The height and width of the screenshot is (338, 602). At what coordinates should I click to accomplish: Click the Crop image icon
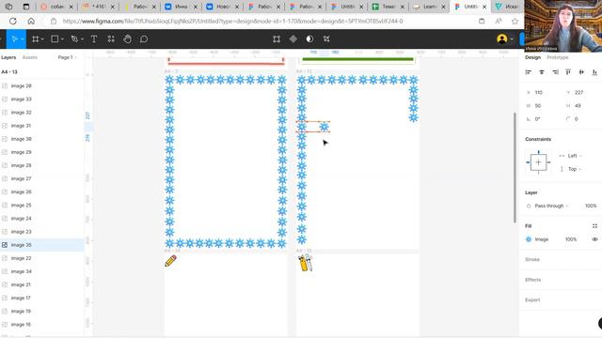pos(326,39)
